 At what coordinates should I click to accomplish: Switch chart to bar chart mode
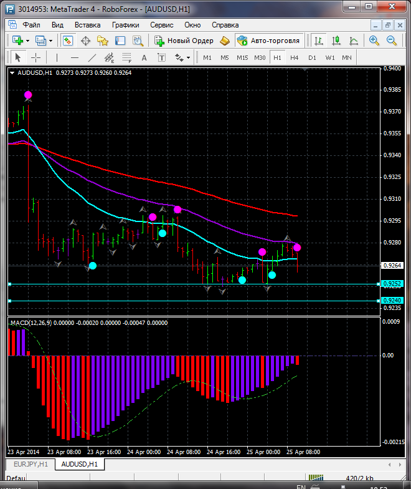pyautogui.click(x=319, y=41)
